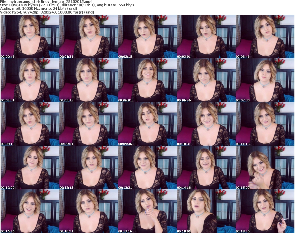Viewport: 295px width, 233px height.
Task: Select the thumbnail timestamped 00:18:01
Action: pyautogui.click(x=206, y=211)
